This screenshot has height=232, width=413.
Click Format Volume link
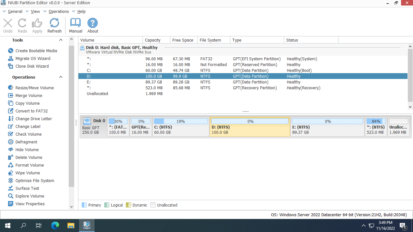(x=29, y=165)
